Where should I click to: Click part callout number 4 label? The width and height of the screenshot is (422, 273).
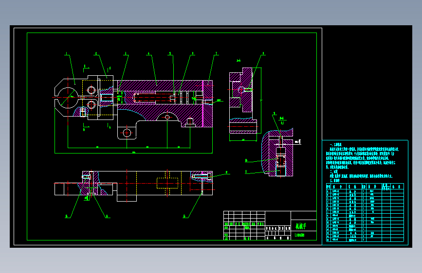(148, 54)
